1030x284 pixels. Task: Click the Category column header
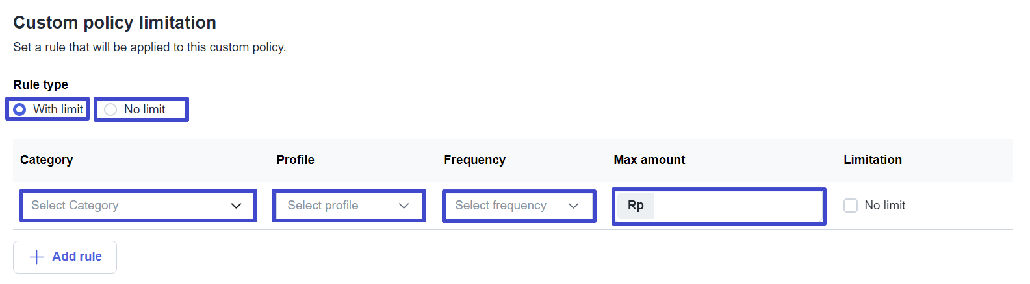[47, 160]
